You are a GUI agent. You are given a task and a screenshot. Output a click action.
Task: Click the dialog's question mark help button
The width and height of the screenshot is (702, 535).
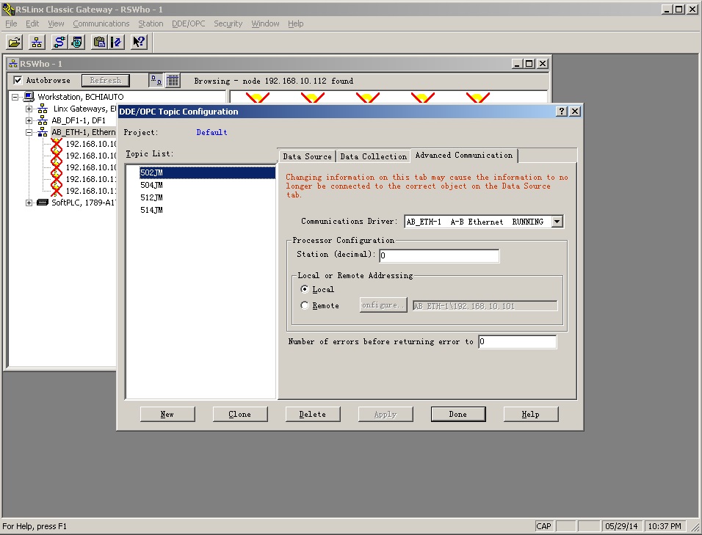562,112
